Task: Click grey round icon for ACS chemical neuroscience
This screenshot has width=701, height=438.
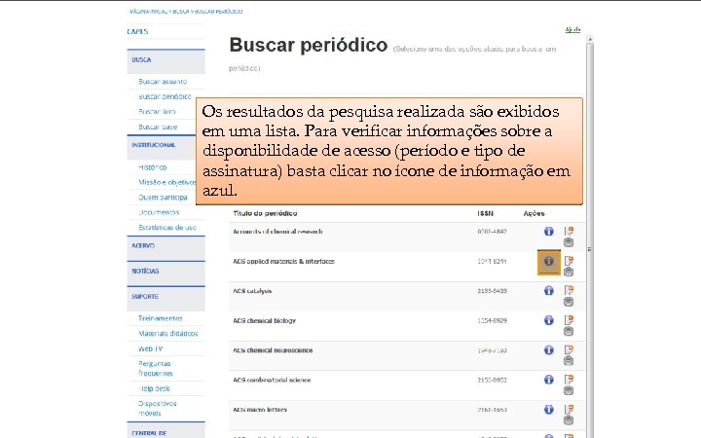Action: point(569,361)
